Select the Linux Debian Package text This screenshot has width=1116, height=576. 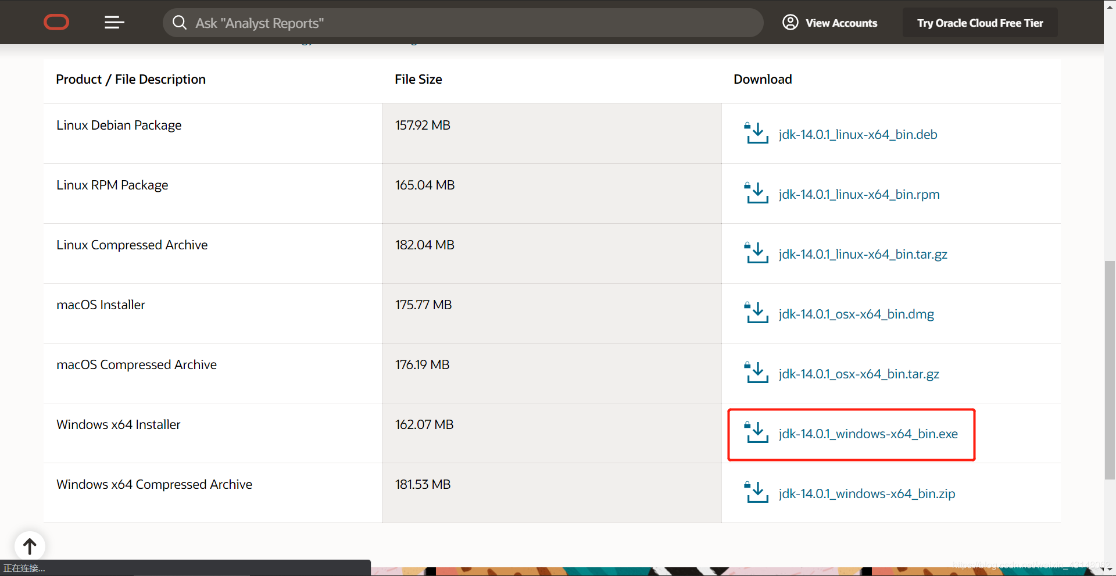click(119, 126)
